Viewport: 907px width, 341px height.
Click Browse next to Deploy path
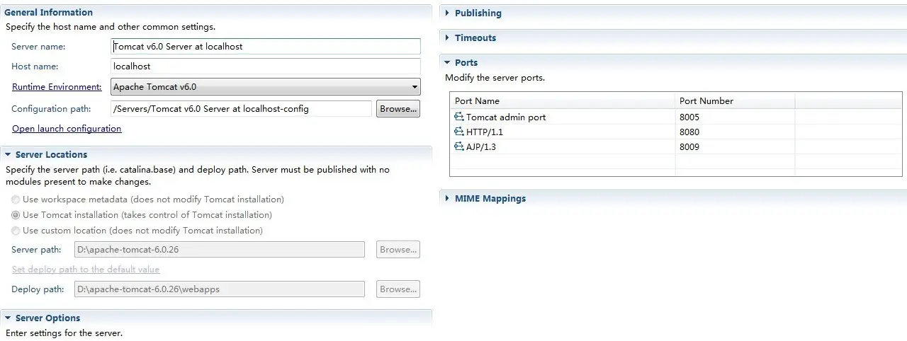point(398,289)
